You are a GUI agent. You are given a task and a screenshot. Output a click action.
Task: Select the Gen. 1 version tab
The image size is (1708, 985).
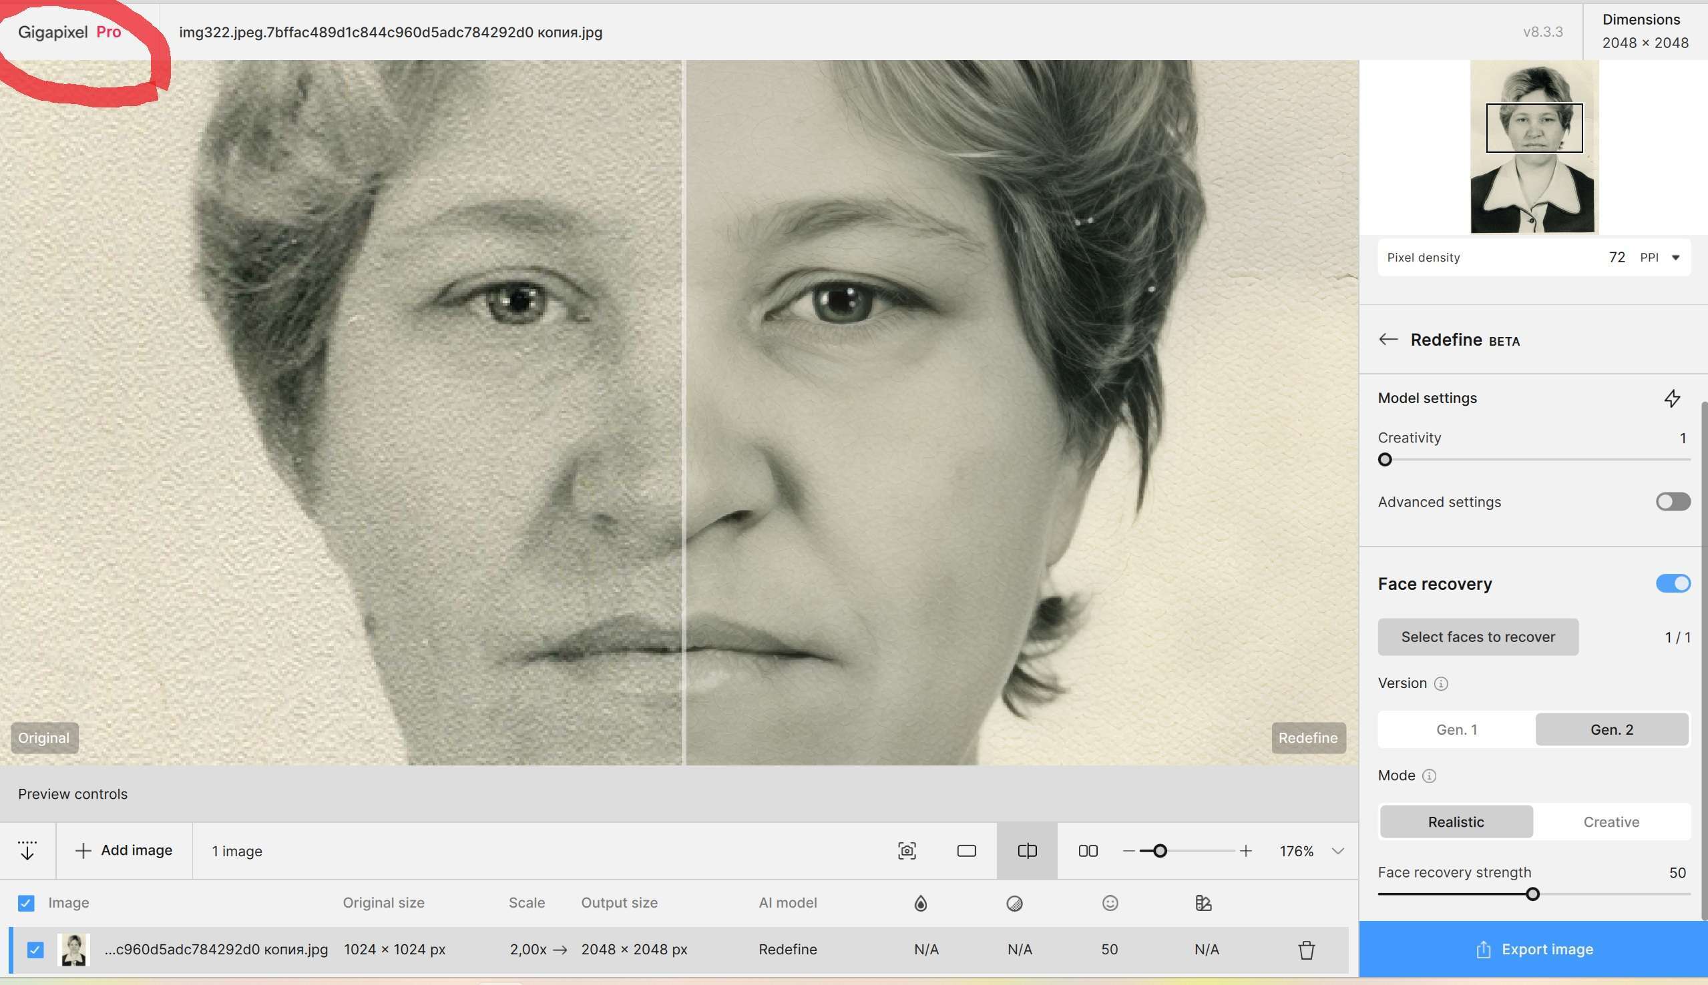(x=1456, y=729)
